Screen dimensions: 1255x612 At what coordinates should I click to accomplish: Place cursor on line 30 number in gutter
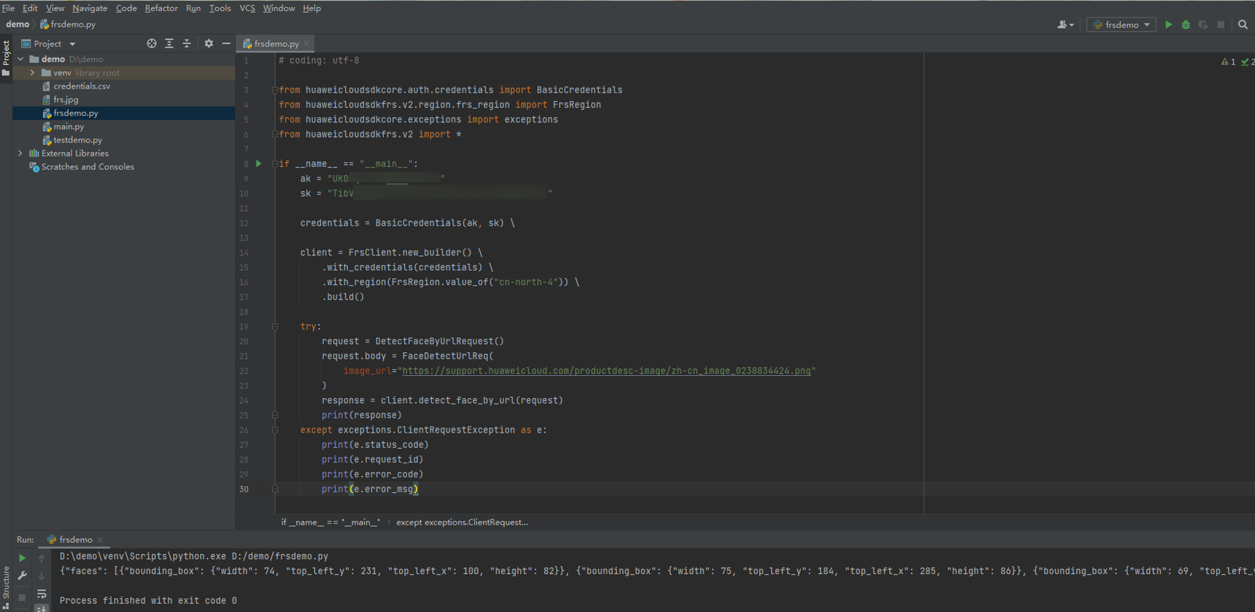pos(244,489)
